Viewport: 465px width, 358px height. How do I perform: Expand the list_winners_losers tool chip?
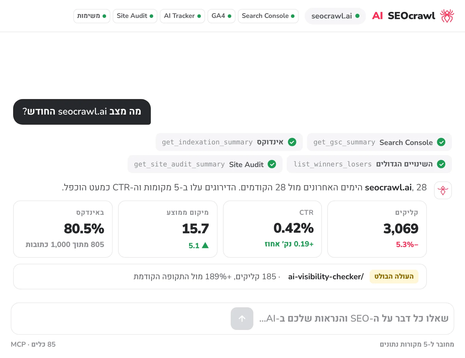pos(369,164)
